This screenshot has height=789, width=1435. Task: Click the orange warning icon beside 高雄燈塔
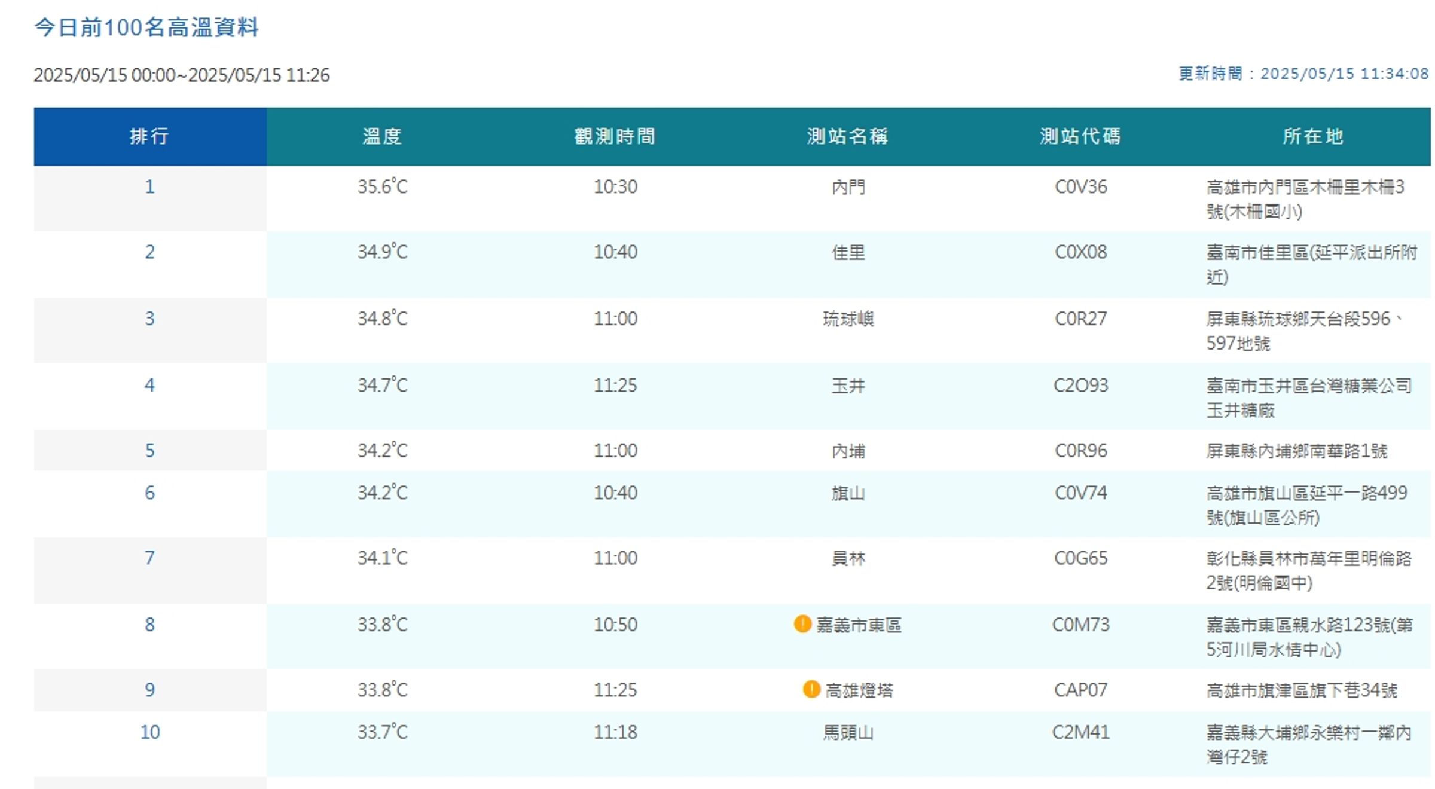tap(811, 689)
